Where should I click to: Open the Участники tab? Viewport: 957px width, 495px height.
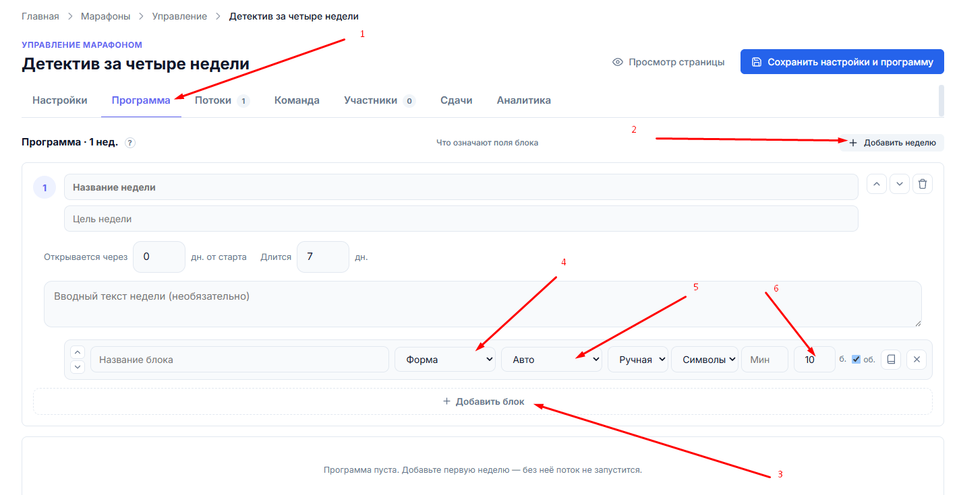point(380,100)
